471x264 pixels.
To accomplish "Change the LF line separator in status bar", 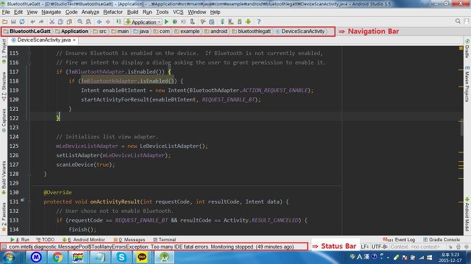I will pos(365,247).
